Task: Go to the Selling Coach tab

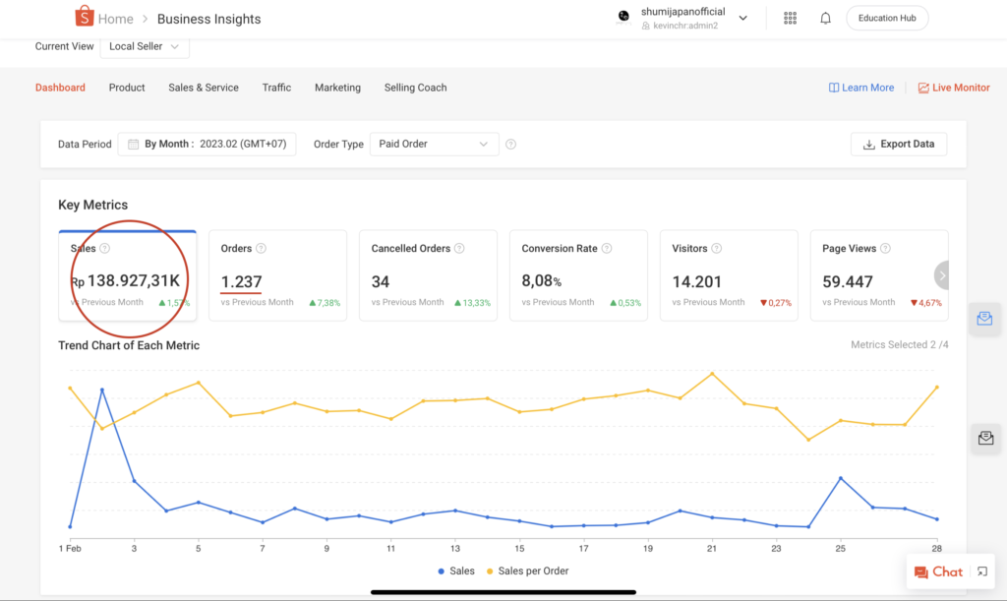Action: click(x=415, y=88)
